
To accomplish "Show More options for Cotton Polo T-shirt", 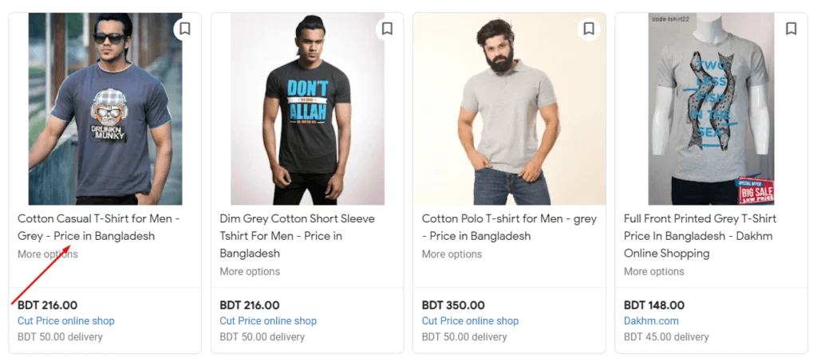I will pos(452,254).
